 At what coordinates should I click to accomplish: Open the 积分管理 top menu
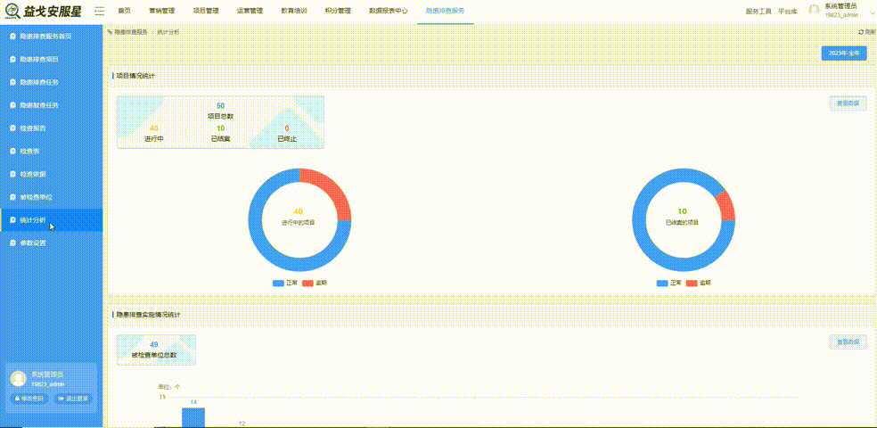[x=338, y=11]
